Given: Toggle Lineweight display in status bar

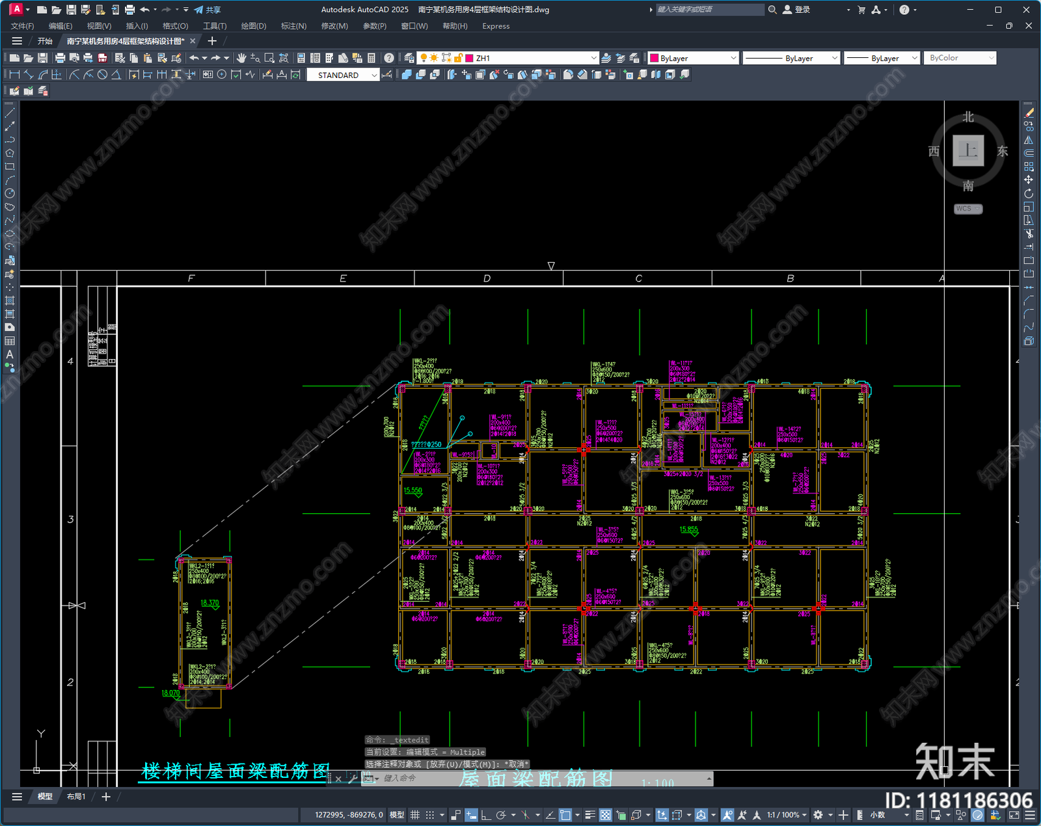Looking at the screenshot, I should click(590, 815).
